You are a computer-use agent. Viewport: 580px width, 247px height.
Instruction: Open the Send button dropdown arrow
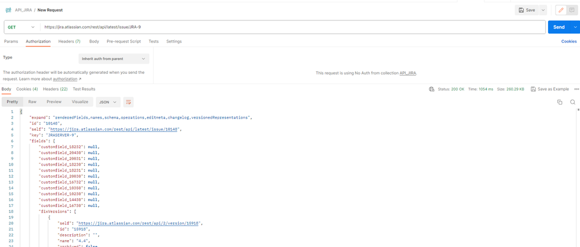[x=575, y=27]
